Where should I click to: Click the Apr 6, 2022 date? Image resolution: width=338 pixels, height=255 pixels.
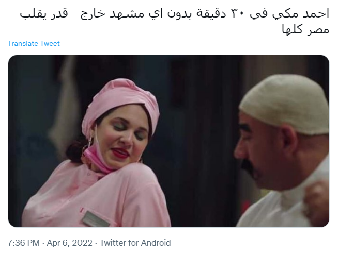click(x=69, y=243)
